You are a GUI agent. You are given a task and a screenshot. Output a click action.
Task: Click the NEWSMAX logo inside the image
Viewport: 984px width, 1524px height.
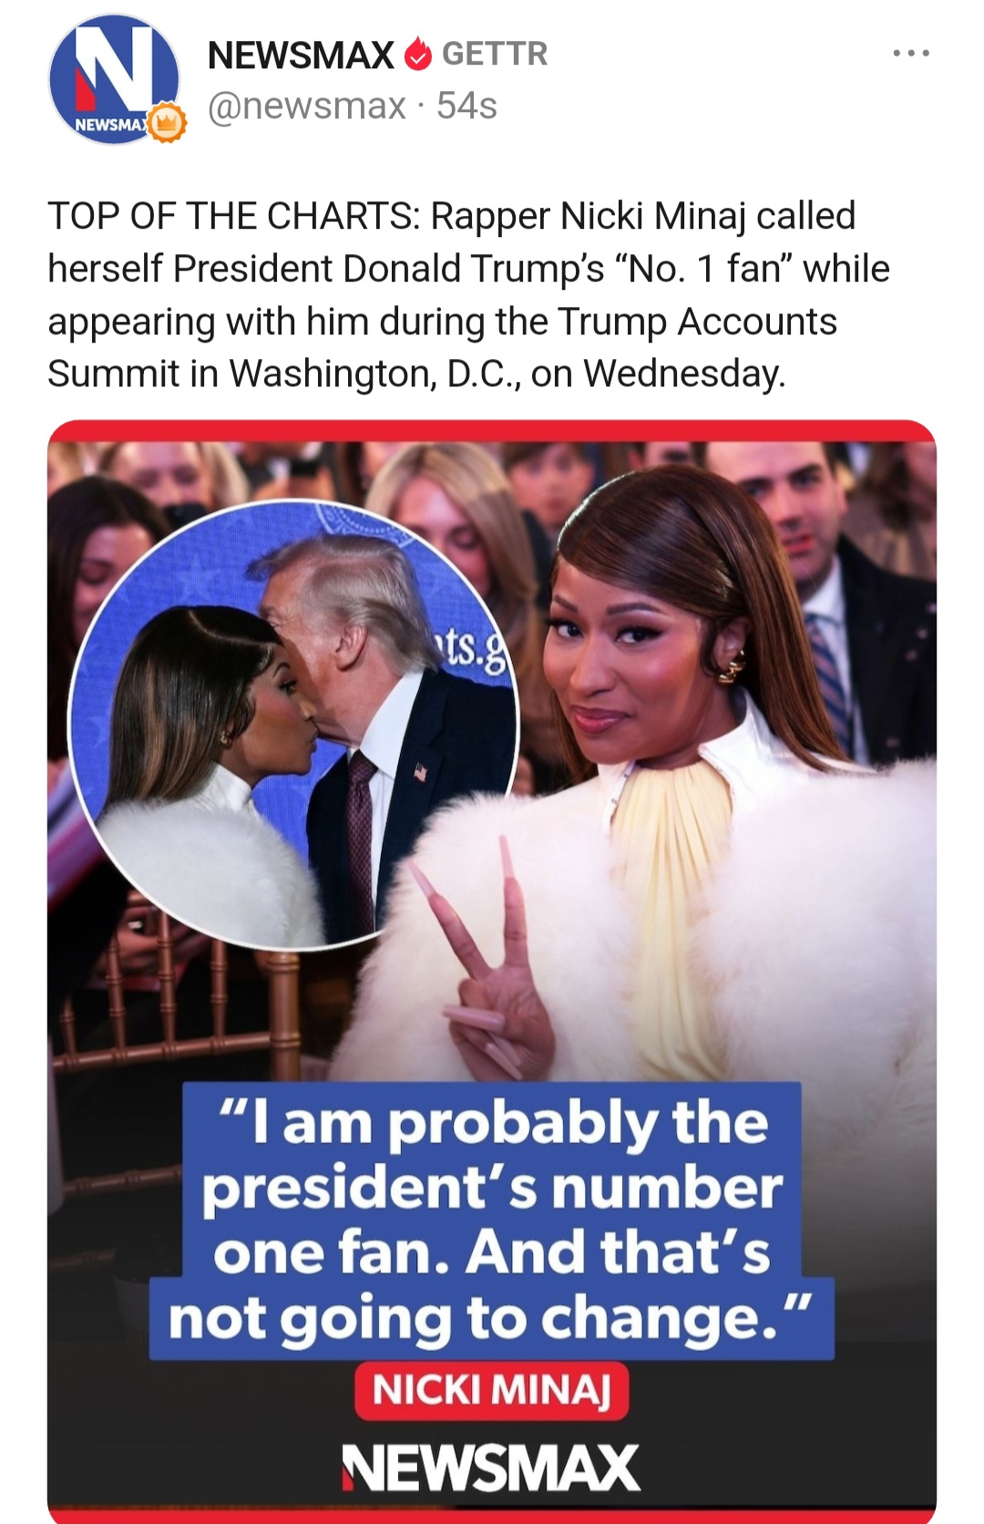pos(490,1467)
